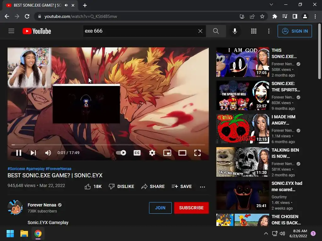Open Chrome three-dot menu
Image resolution: width=322 pixels, height=241 pixels.
click(x=315, y=16)
